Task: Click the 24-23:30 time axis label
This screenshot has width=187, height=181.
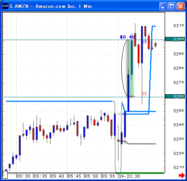Action: [x=129, y=176]
